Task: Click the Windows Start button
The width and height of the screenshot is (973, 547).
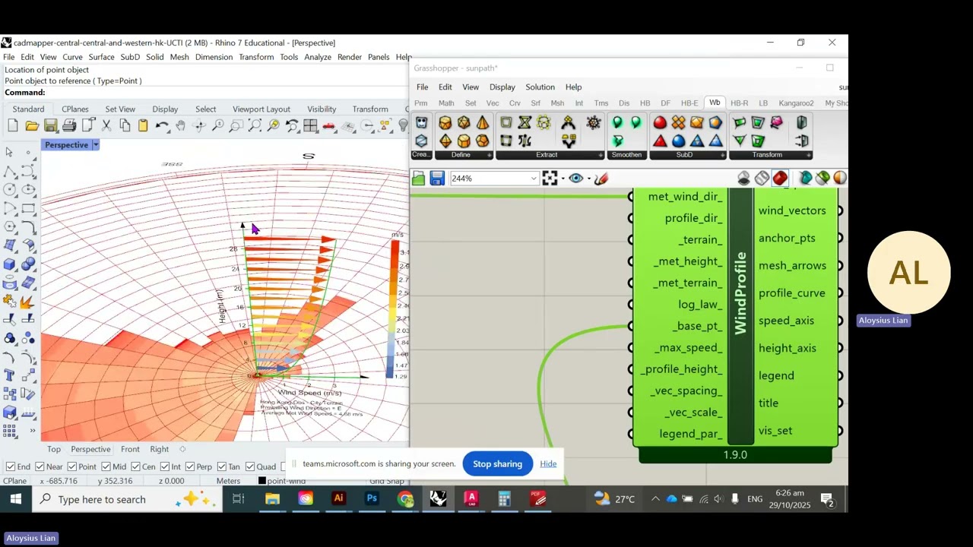Action: click(15, 499)
